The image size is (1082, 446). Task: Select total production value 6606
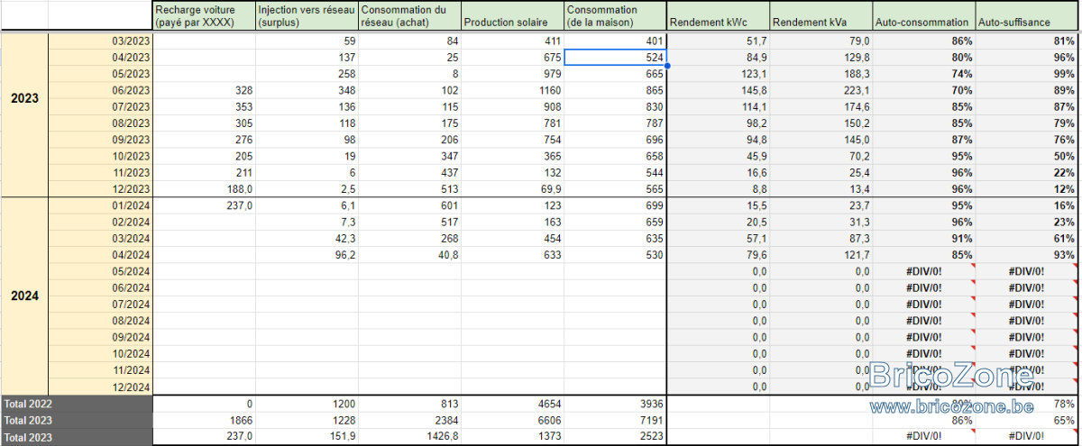(x=512, y=420)
